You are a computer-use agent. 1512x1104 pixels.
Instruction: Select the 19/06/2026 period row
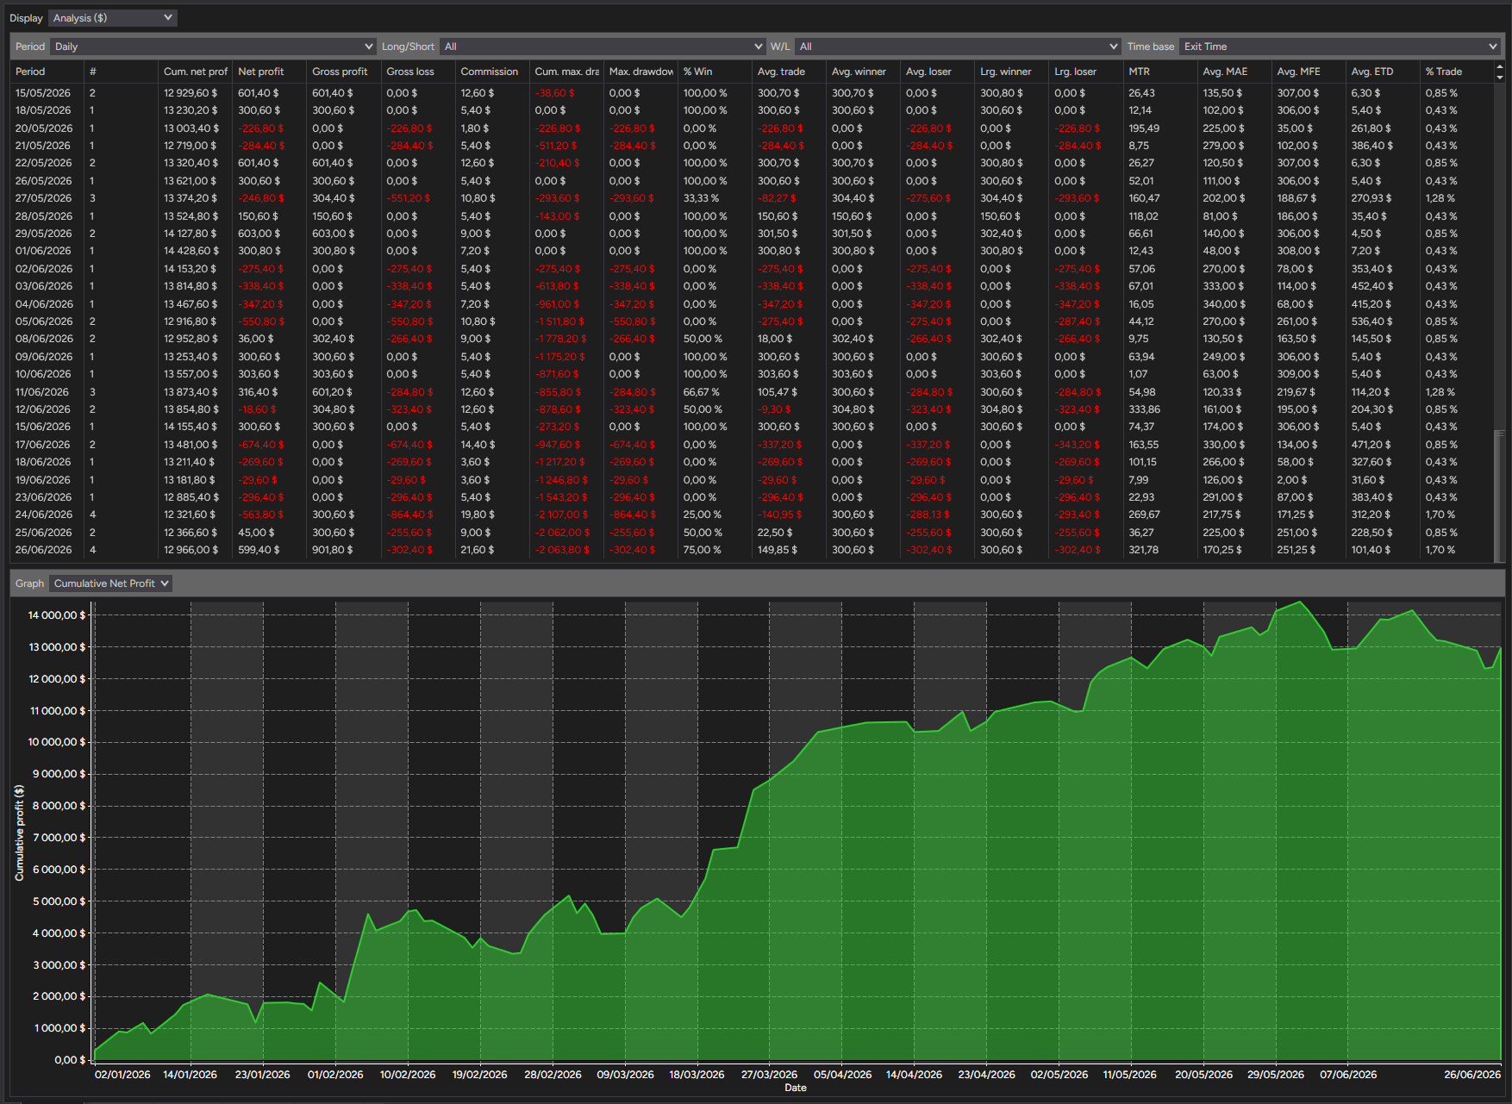click(752, 480)
